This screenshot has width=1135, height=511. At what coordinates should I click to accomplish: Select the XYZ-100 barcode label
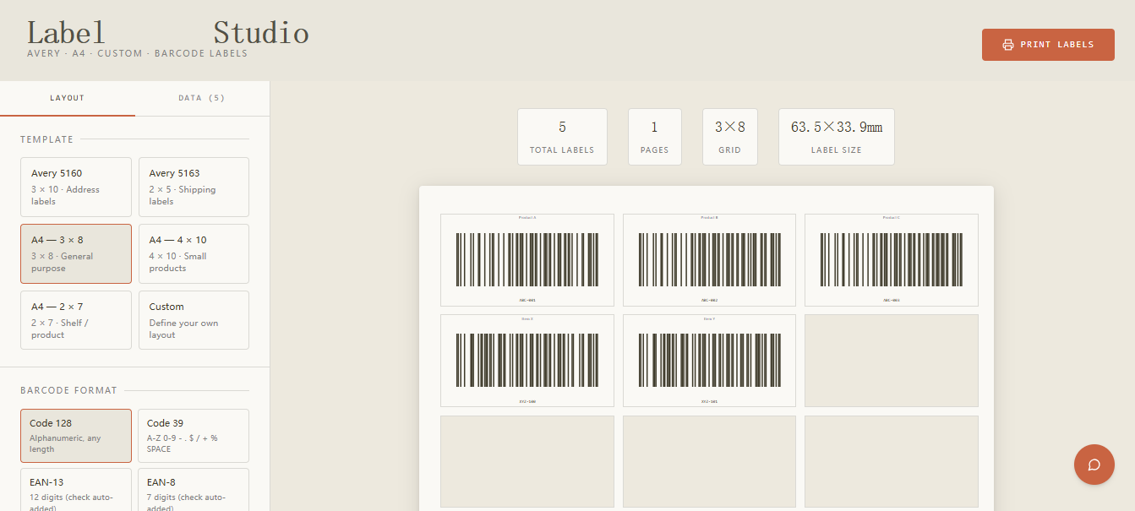click(x=527, y=361)
